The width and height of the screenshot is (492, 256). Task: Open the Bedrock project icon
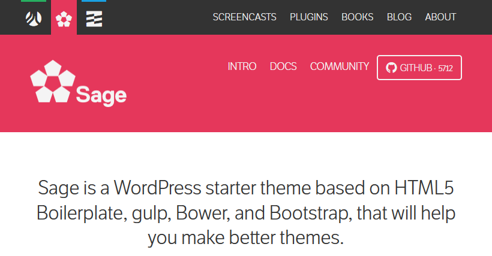[34, 19]
